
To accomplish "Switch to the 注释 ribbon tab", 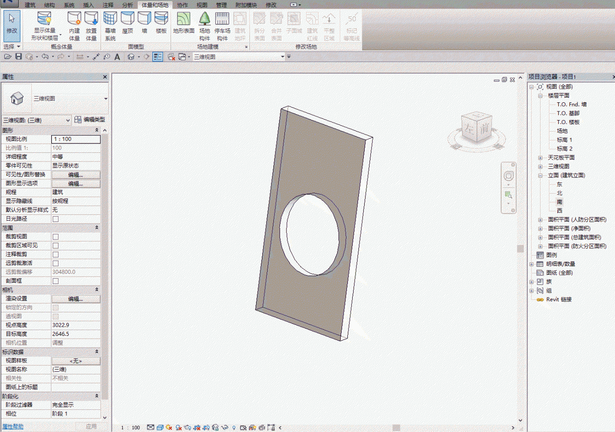I will [x=108, y=5].
